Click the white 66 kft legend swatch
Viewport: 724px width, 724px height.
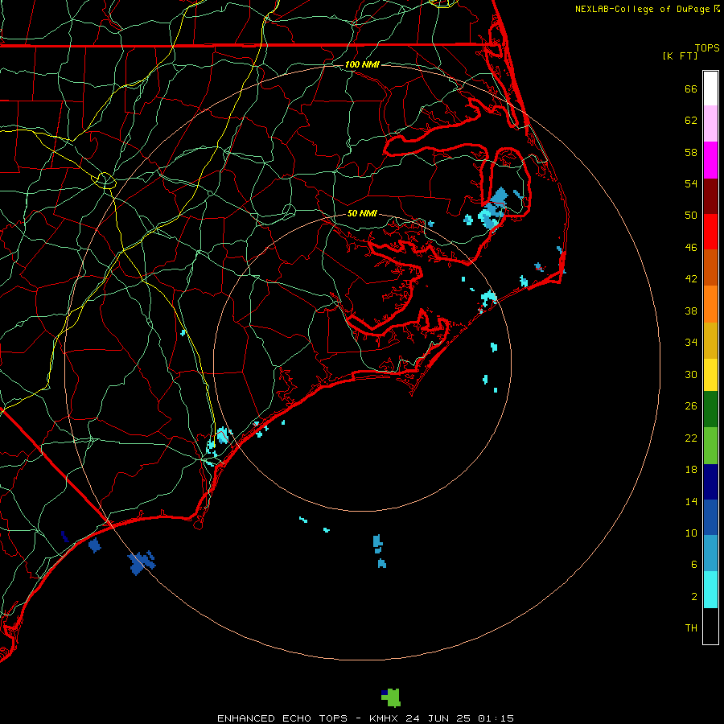(710, 88)
